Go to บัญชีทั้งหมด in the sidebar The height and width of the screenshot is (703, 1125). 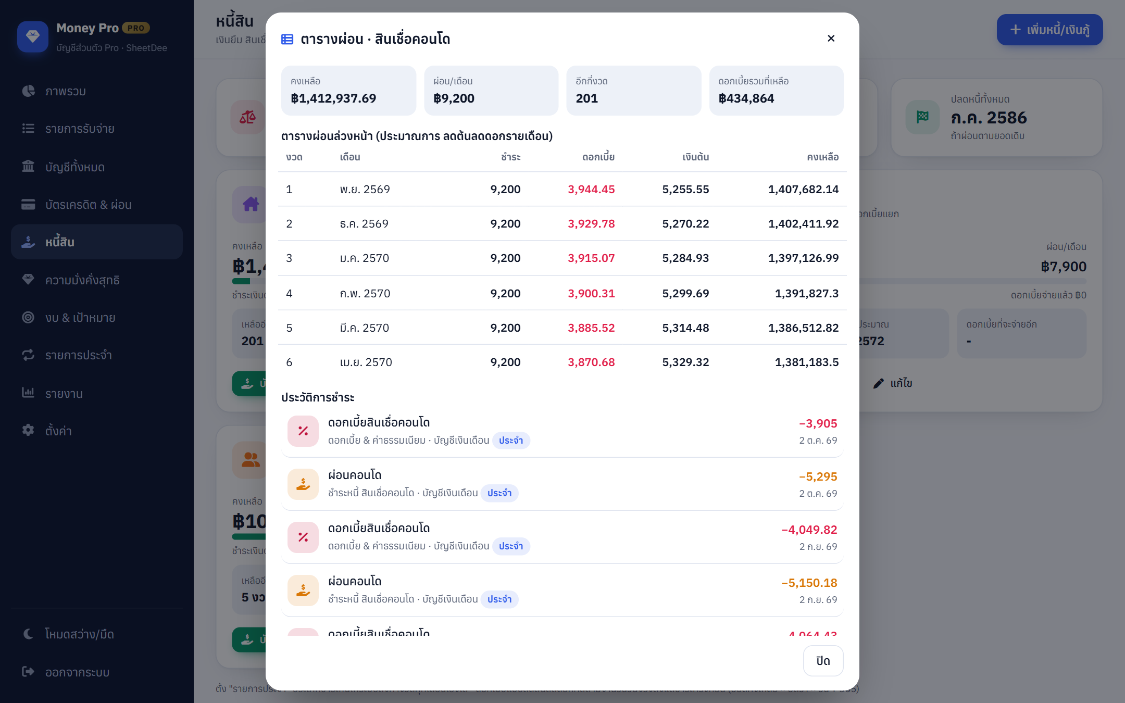click(x=97, y=167)
